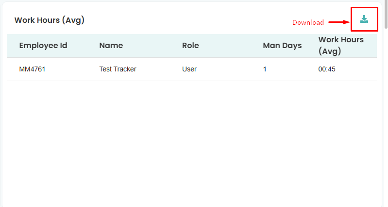
Task: Select the 00:45 work hours value
Action: (x=327, y=69)
